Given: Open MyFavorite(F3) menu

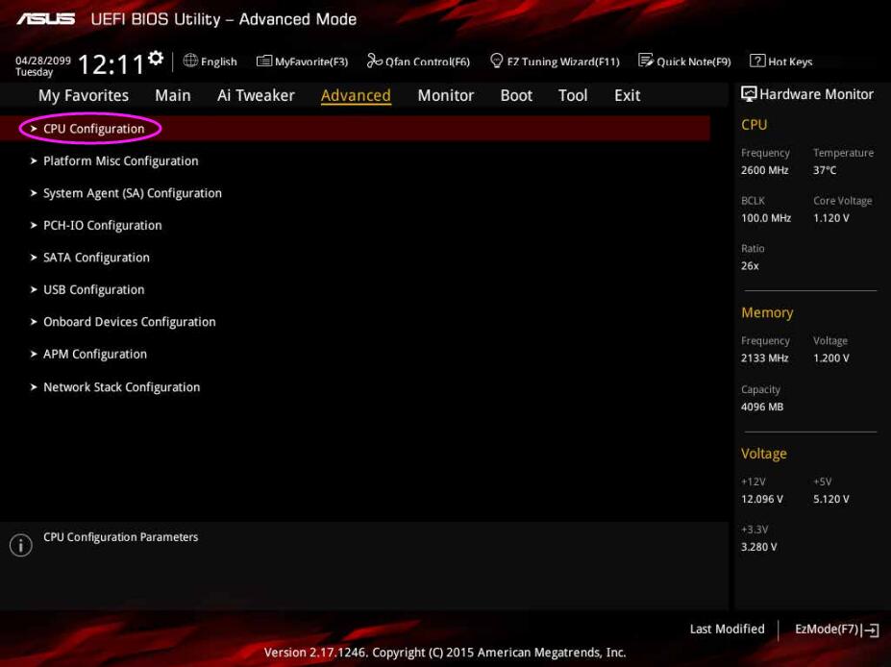Looking at the screenshot, I should (303, 61).
